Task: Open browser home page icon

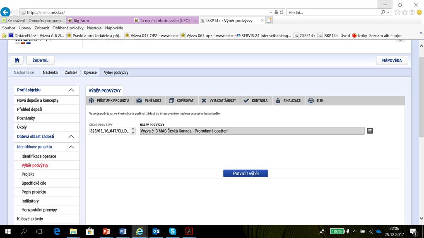Action: pyautogui.click(x=397, y=12)
